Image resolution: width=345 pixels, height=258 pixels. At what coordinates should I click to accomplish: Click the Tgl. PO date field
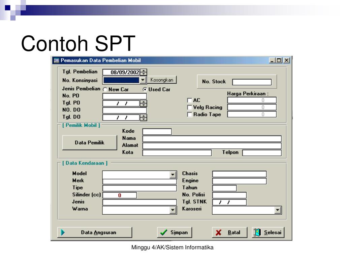pyautogui.click(x=121, y=103)
